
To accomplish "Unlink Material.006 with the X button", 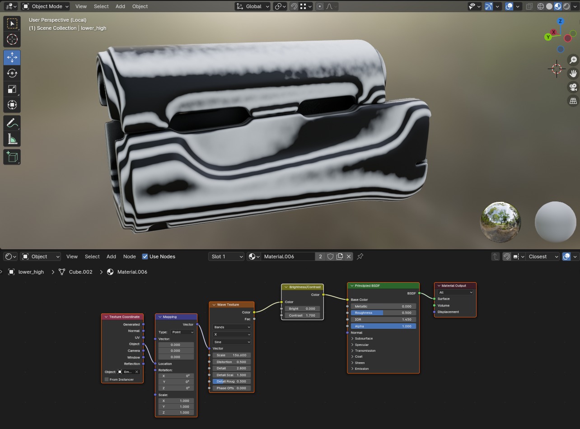I will (x=349, y=256).
